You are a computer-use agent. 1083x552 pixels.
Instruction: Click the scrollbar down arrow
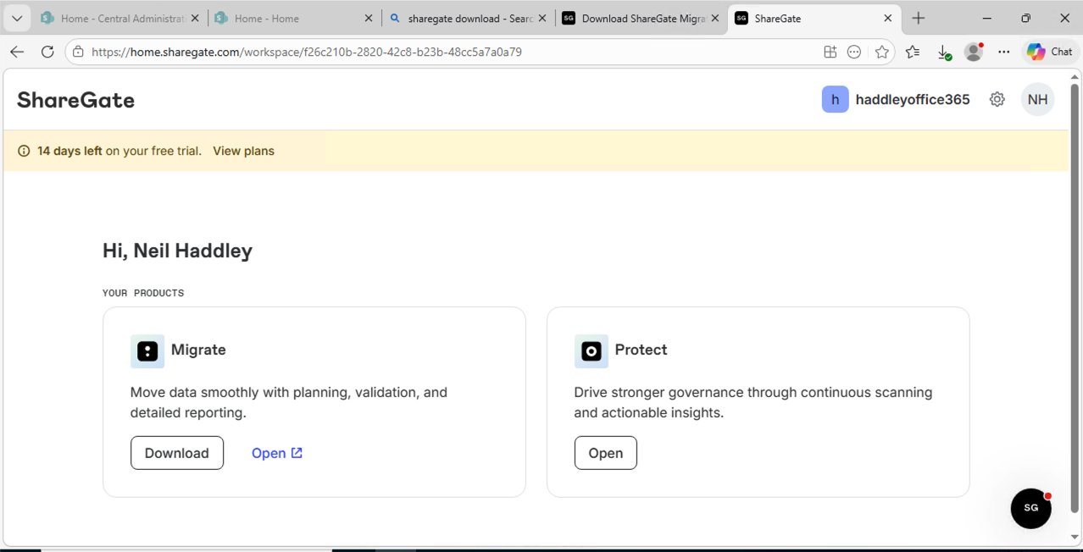[1075, 537]
